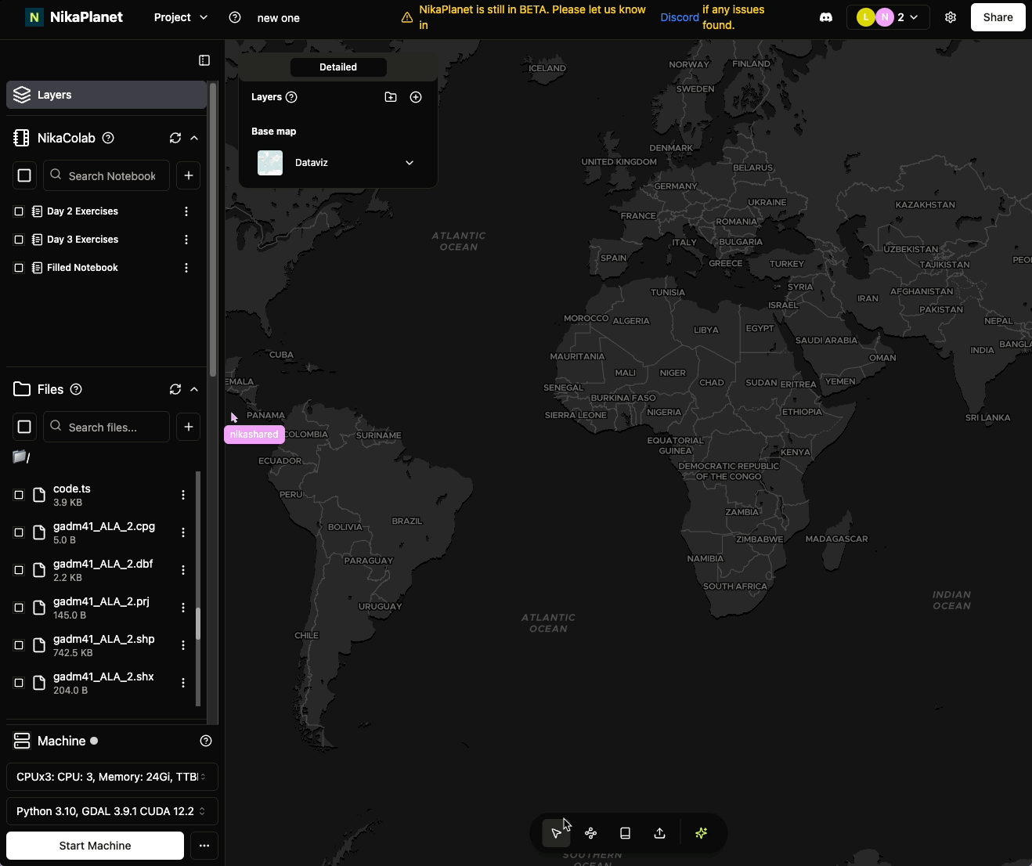Toggle select-all files checkbox

tap(24, 427)
